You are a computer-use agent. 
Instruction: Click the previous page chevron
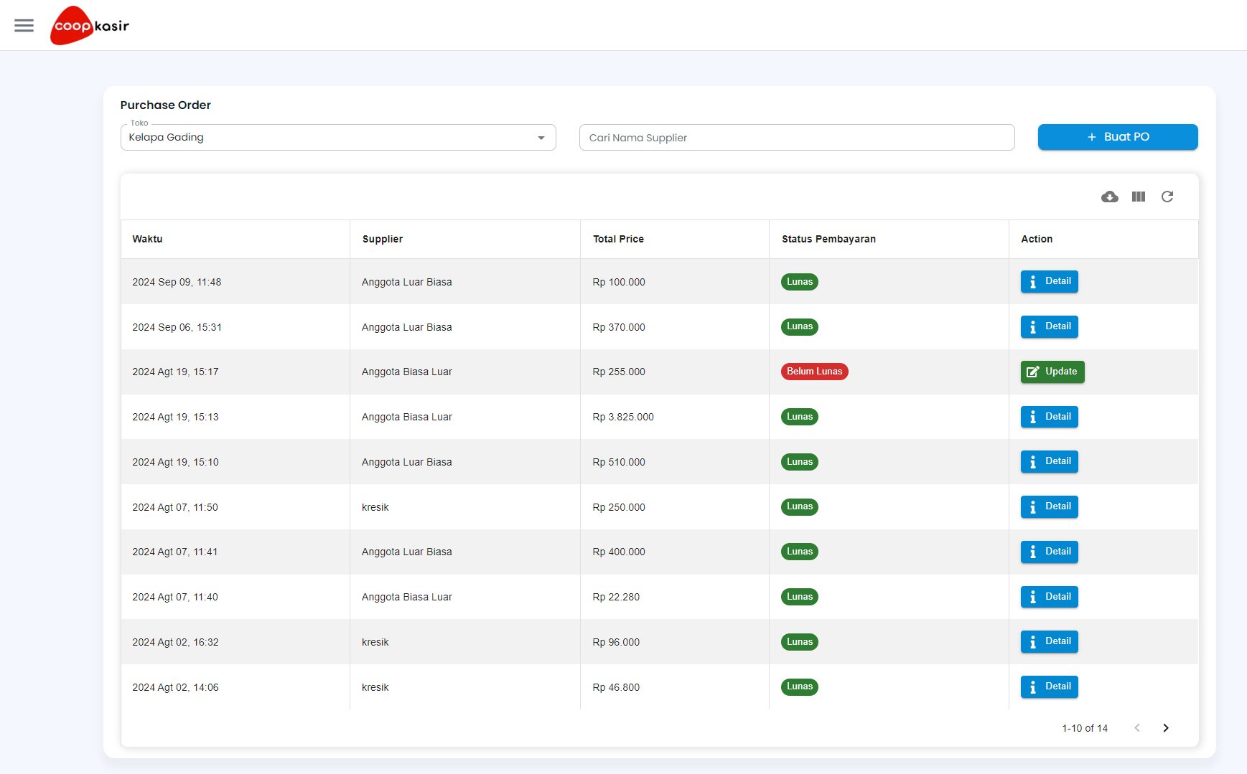pyautogui.click(x=1136, y=727)
